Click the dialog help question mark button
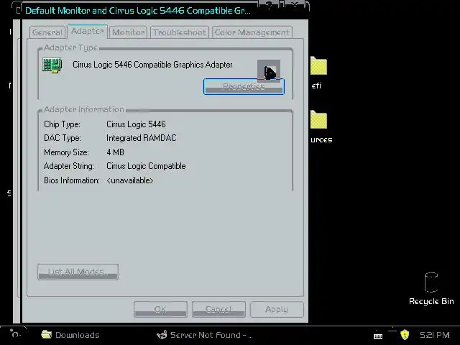The width and height of the screenshot is (460, 345). tap(269, 5)
